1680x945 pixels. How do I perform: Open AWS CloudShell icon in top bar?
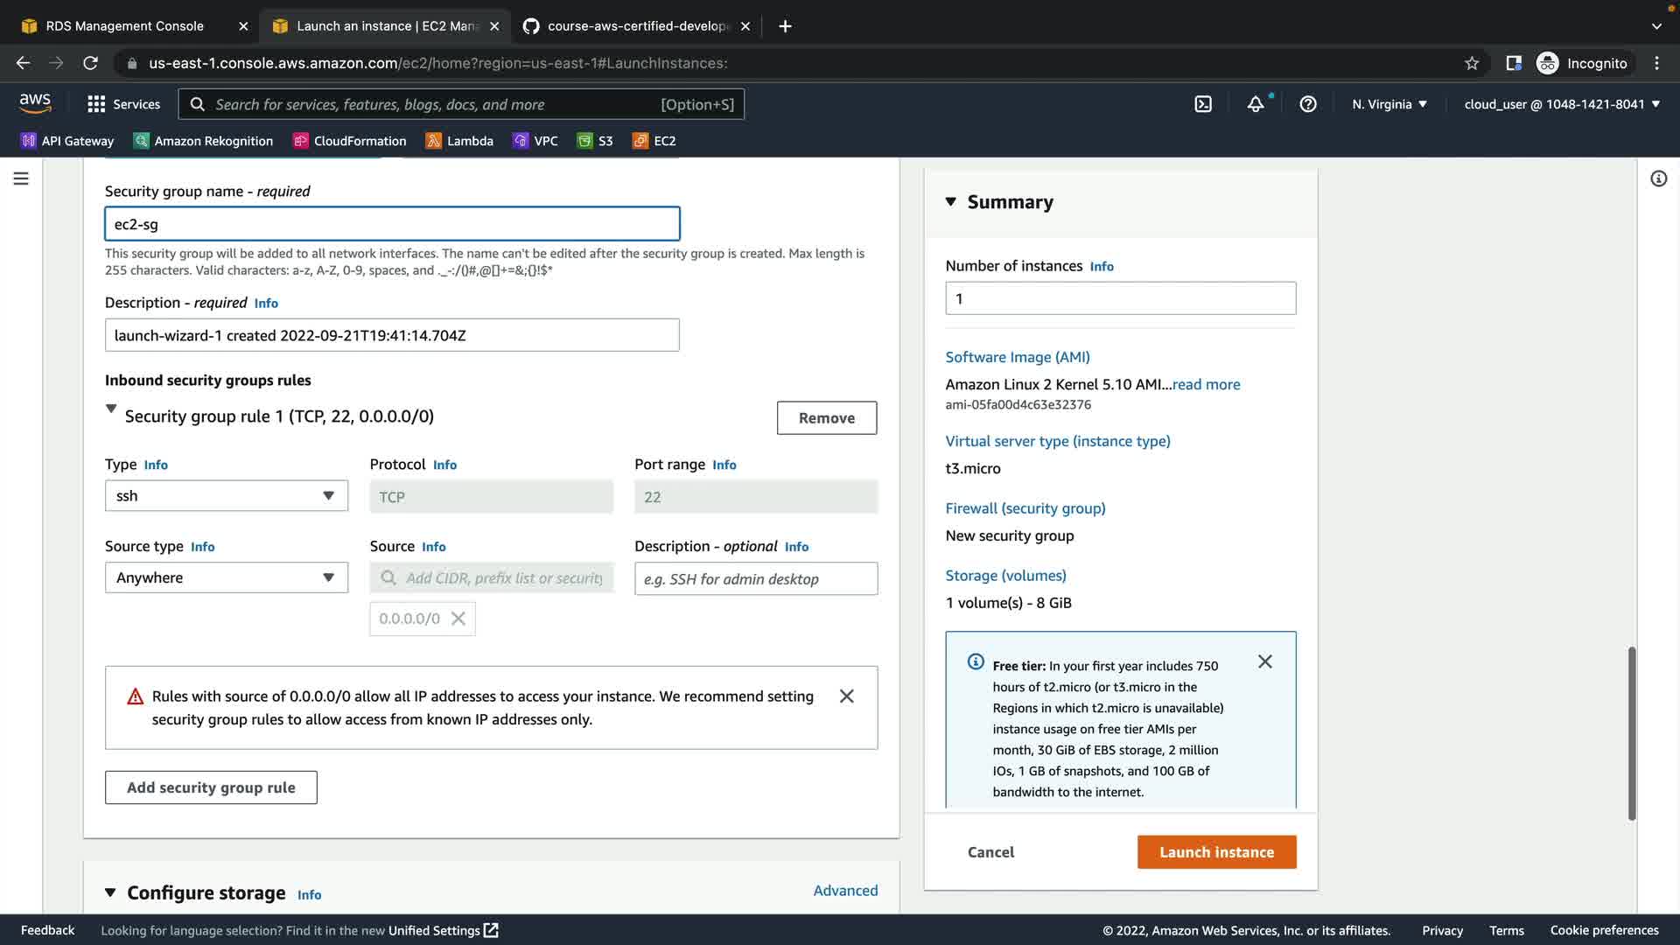(1203, 104)
